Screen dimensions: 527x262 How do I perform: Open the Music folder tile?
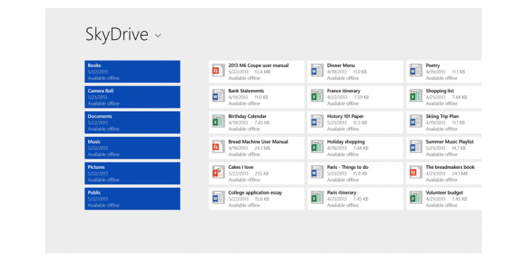click(132, 148)
